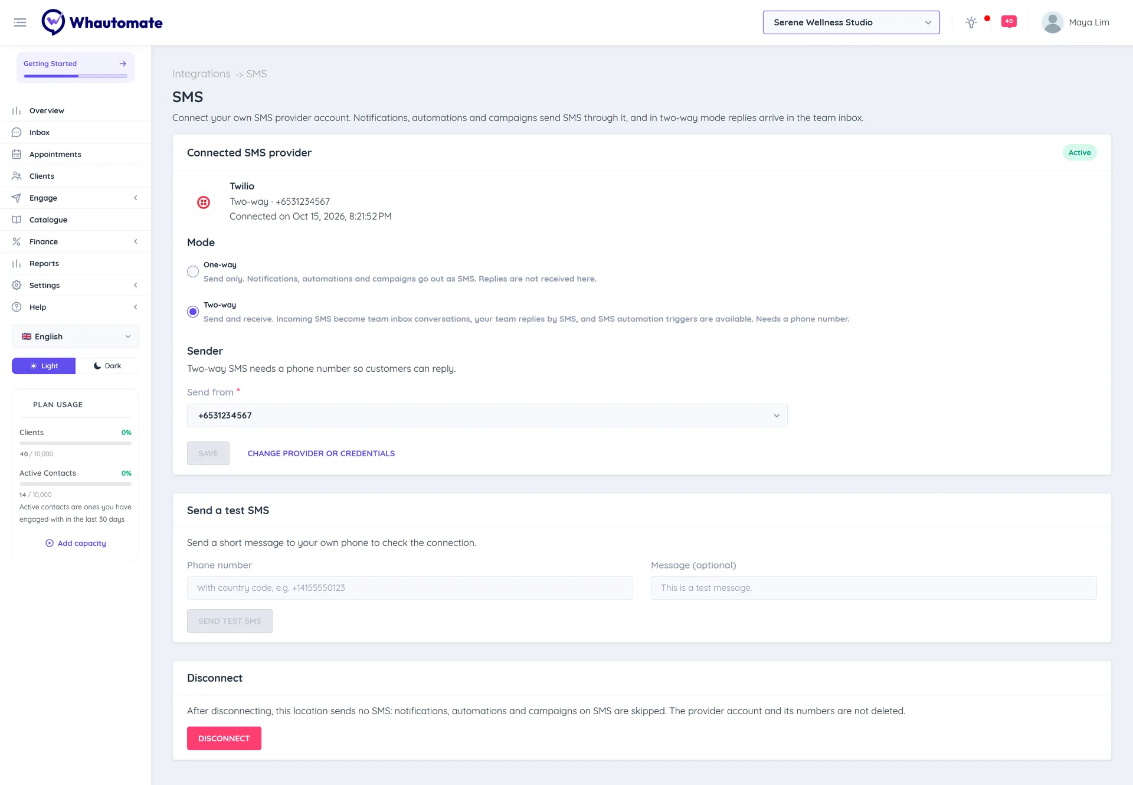Go to Integrations breadcrumb
Viewport: 1133px width, 785px height.
pos(201,74)
